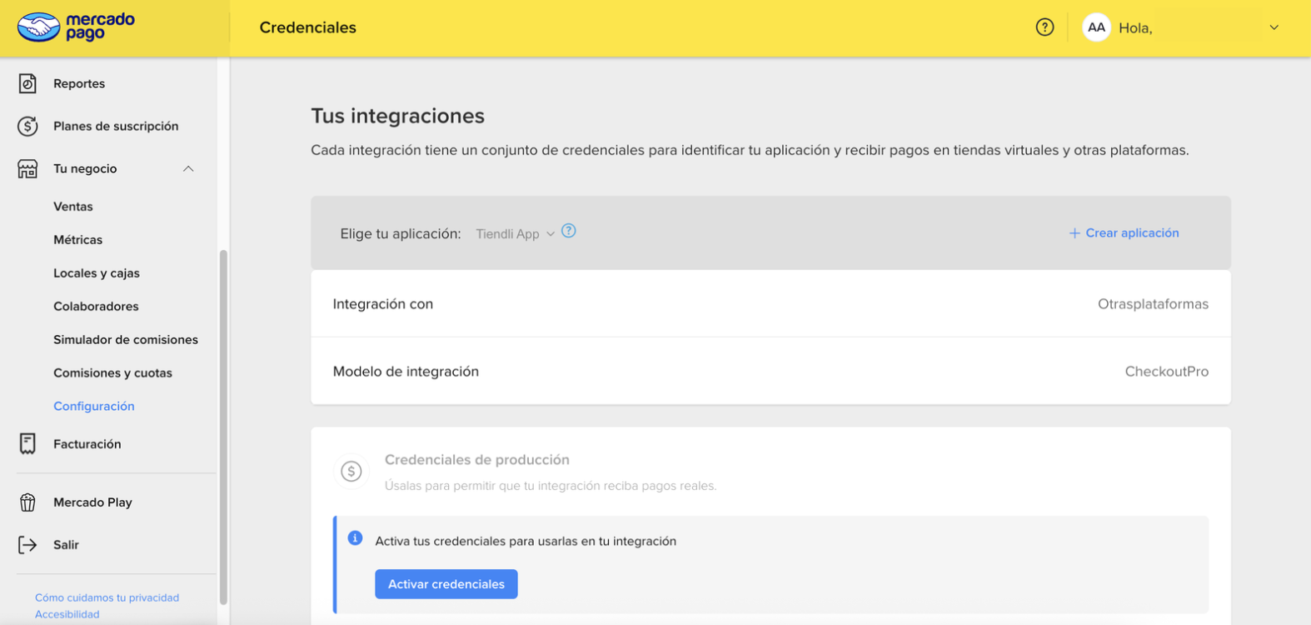Click the CheckoutPro value
This screenshot has height=625, width=1311.
1166,372
